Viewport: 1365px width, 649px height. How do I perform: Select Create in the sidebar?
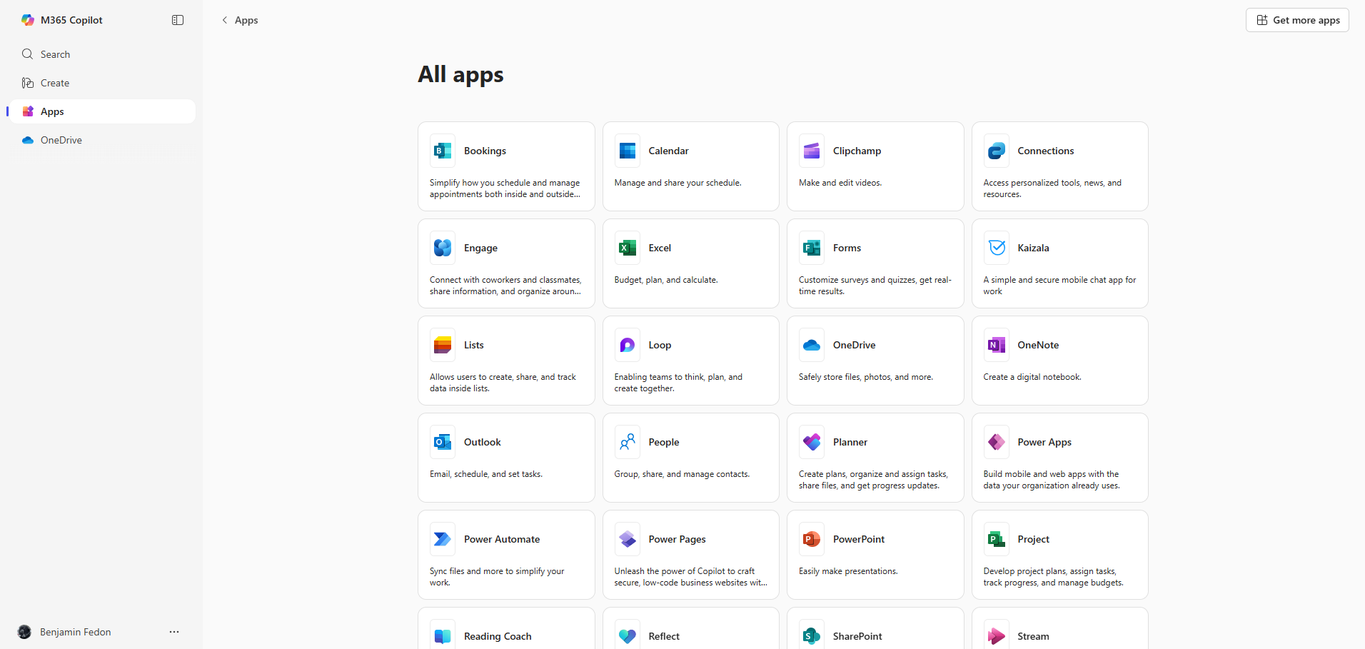coord(103,83)
